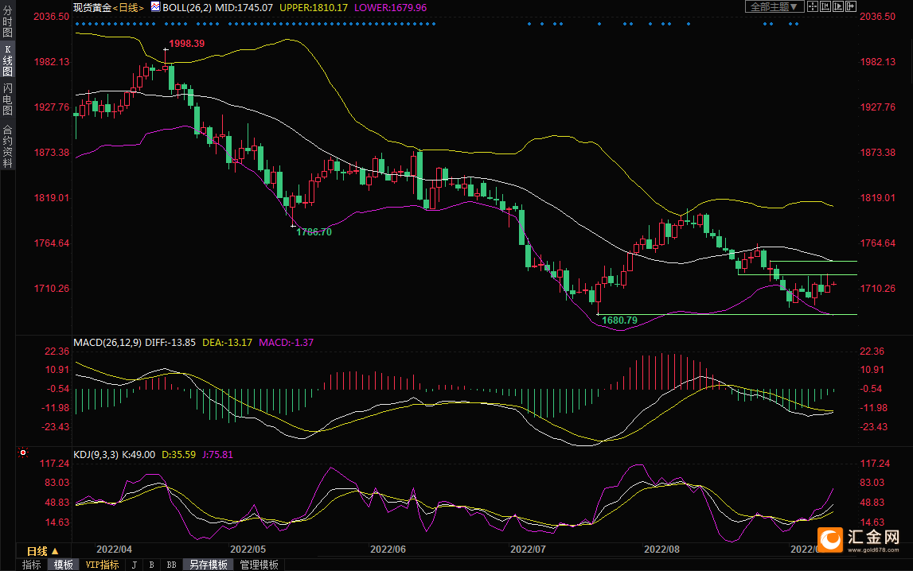Click the 1680.79 low price marker
This screenshot has height=571, width=913.
(x=619, y=320)
